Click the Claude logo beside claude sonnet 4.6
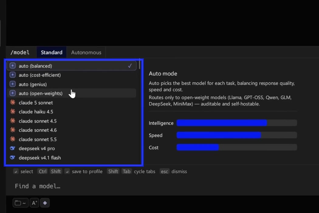This screenshot has width=319, height=213. coord(13,130)
